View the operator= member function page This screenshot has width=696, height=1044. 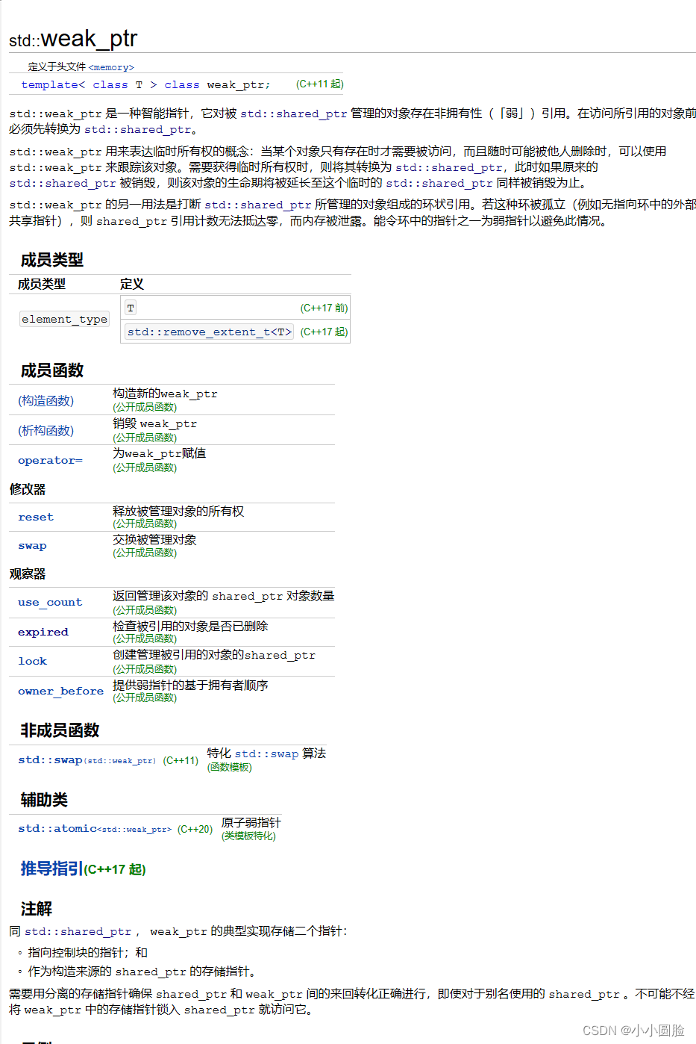[49, 460]
